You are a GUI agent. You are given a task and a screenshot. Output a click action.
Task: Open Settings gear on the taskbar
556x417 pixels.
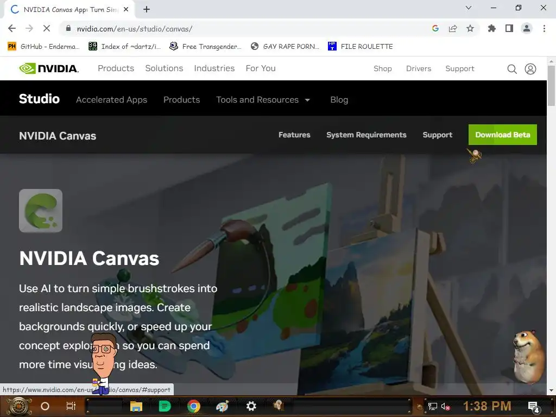point(251,406)
